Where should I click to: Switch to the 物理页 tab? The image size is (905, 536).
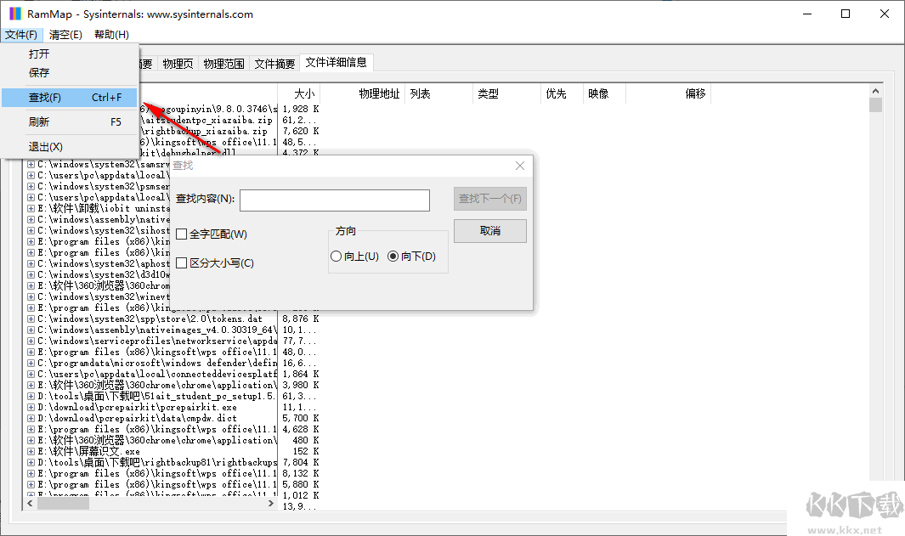[x=178, y=62]
